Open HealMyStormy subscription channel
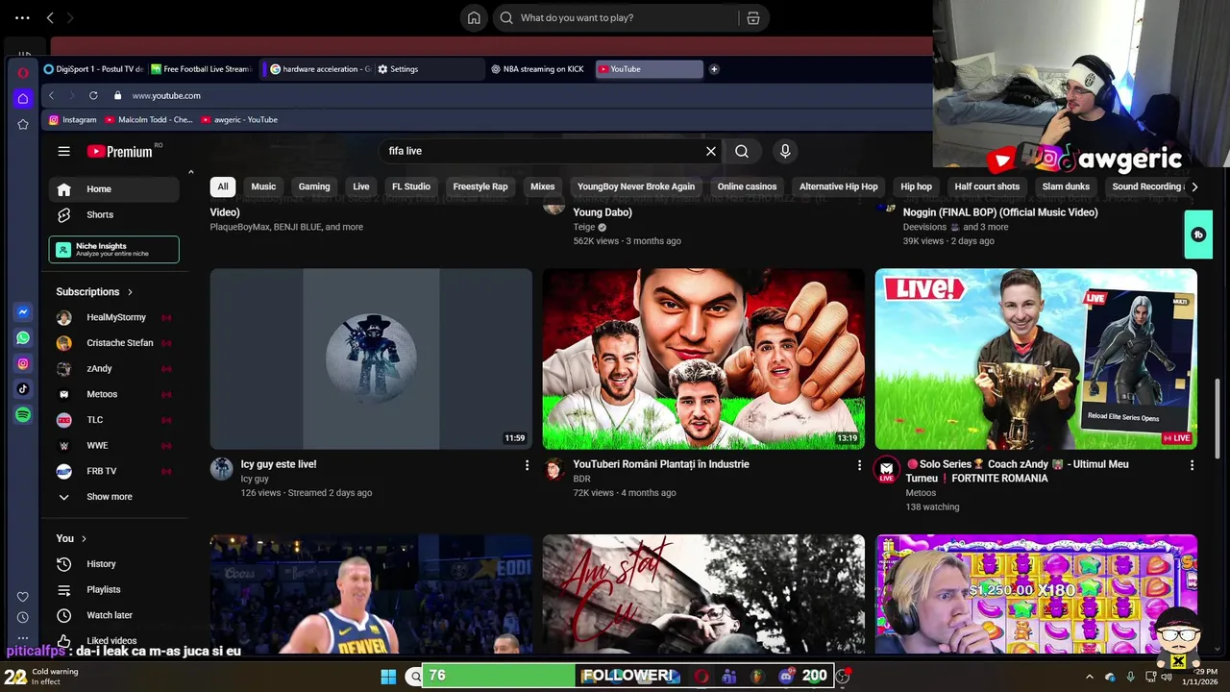Viewport: 1230px width, 692px height. [x=113, y=317]
